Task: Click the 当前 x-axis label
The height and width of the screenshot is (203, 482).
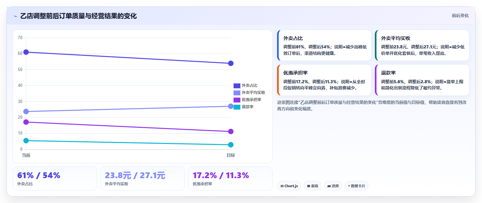Action: [26, 155]
